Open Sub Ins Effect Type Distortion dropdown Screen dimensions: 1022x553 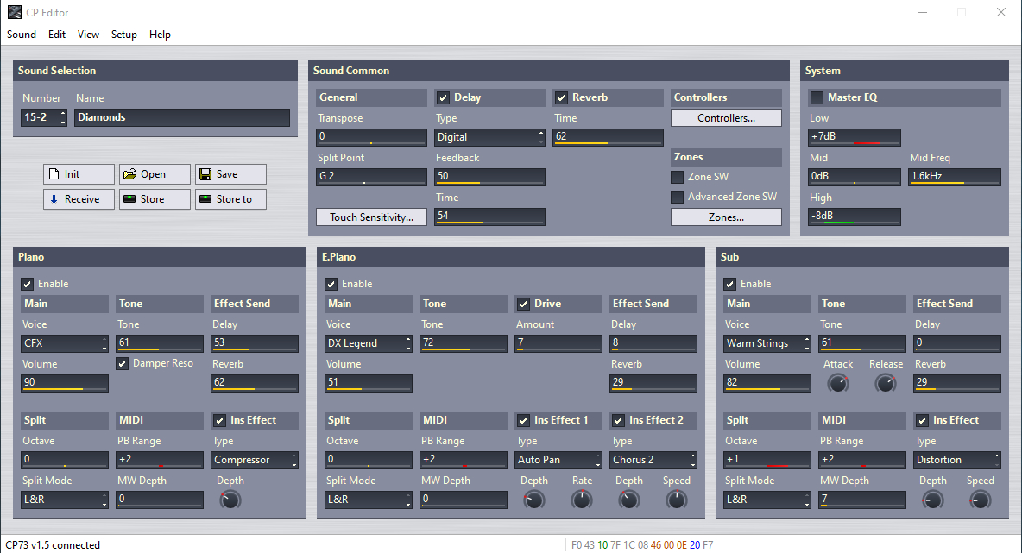pyautogui.click(x=957, y=461)
